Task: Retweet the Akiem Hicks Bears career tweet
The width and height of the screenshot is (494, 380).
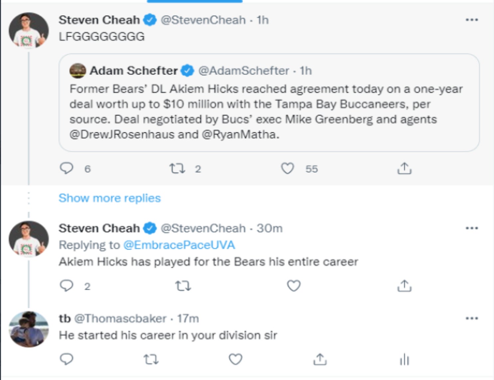Action: [183, 285]
